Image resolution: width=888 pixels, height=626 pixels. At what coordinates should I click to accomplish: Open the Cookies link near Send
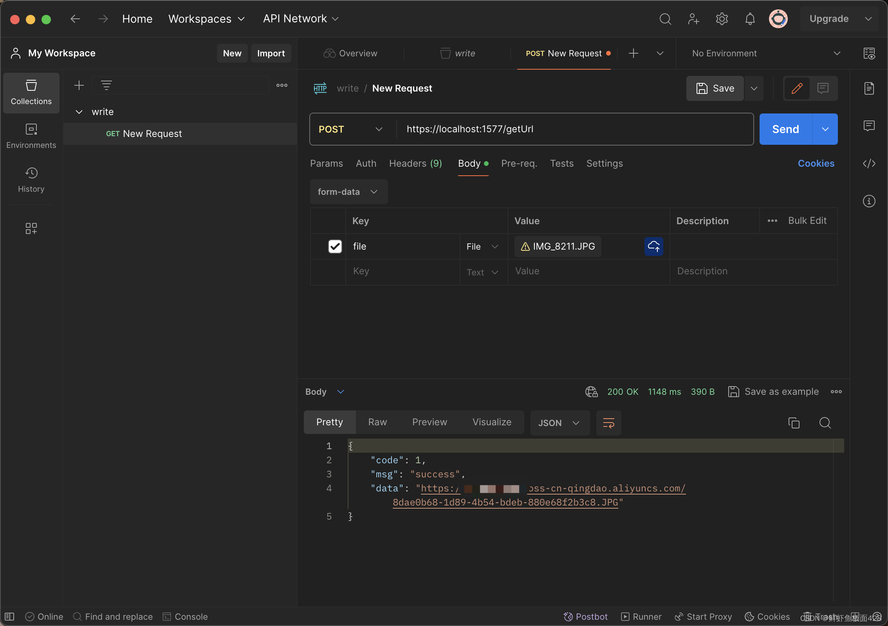coord(816,164)
